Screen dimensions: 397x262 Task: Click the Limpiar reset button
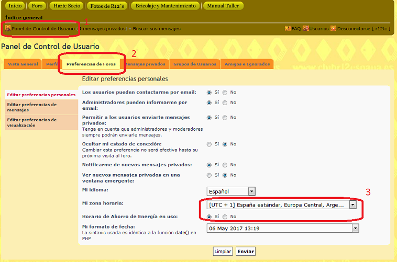[x=223, y=252]
